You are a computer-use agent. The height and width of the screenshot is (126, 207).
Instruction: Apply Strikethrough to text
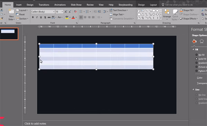tap(49, 17)
